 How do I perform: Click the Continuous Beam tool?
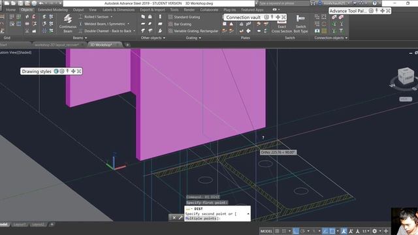point(68,23)
